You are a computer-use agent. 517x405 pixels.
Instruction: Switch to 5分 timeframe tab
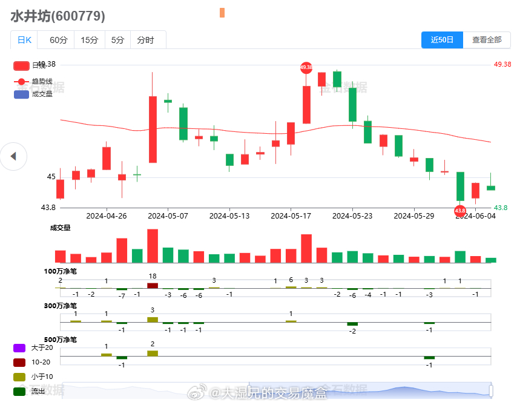(117, 40)
